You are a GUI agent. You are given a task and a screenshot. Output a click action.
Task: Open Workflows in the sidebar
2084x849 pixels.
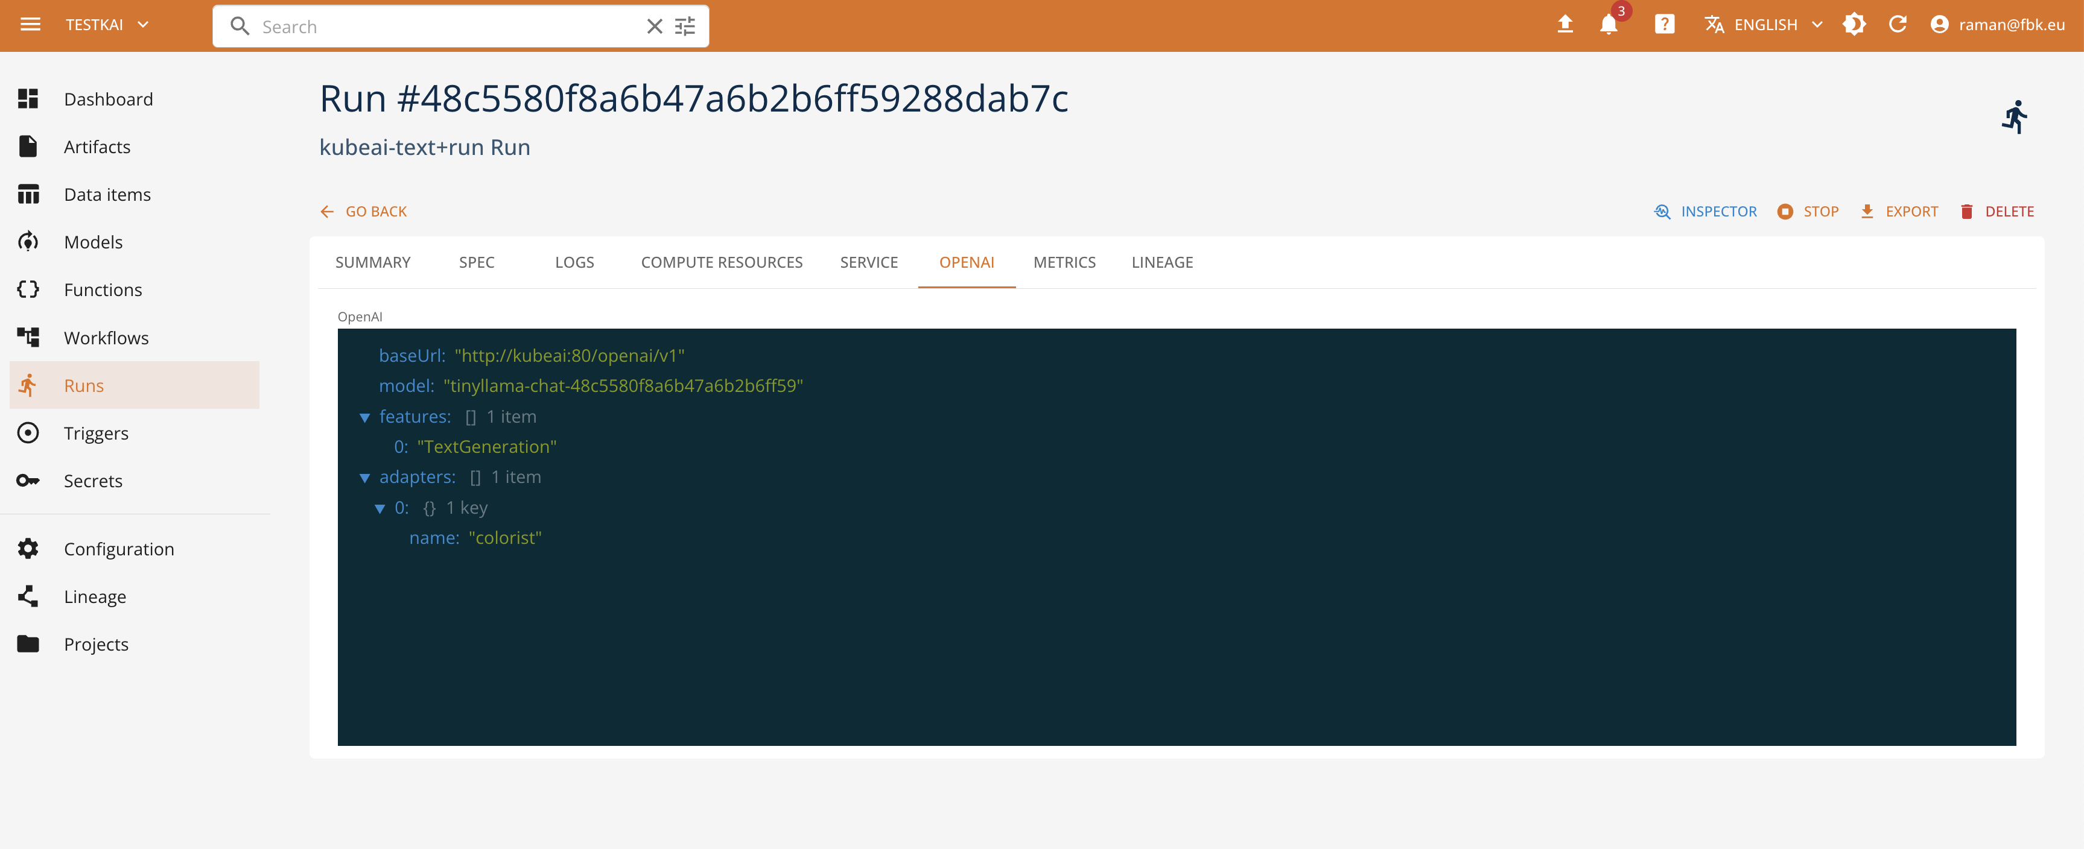pos(106,337)
